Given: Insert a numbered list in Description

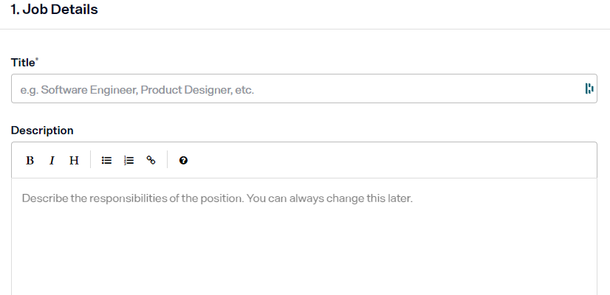Looking at the screenshot, I should click(128, 160).
